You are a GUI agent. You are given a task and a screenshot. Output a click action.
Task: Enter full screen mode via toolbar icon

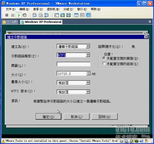pos(69,15)
